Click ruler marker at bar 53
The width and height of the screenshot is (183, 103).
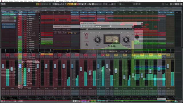click(x=118, y=12)
